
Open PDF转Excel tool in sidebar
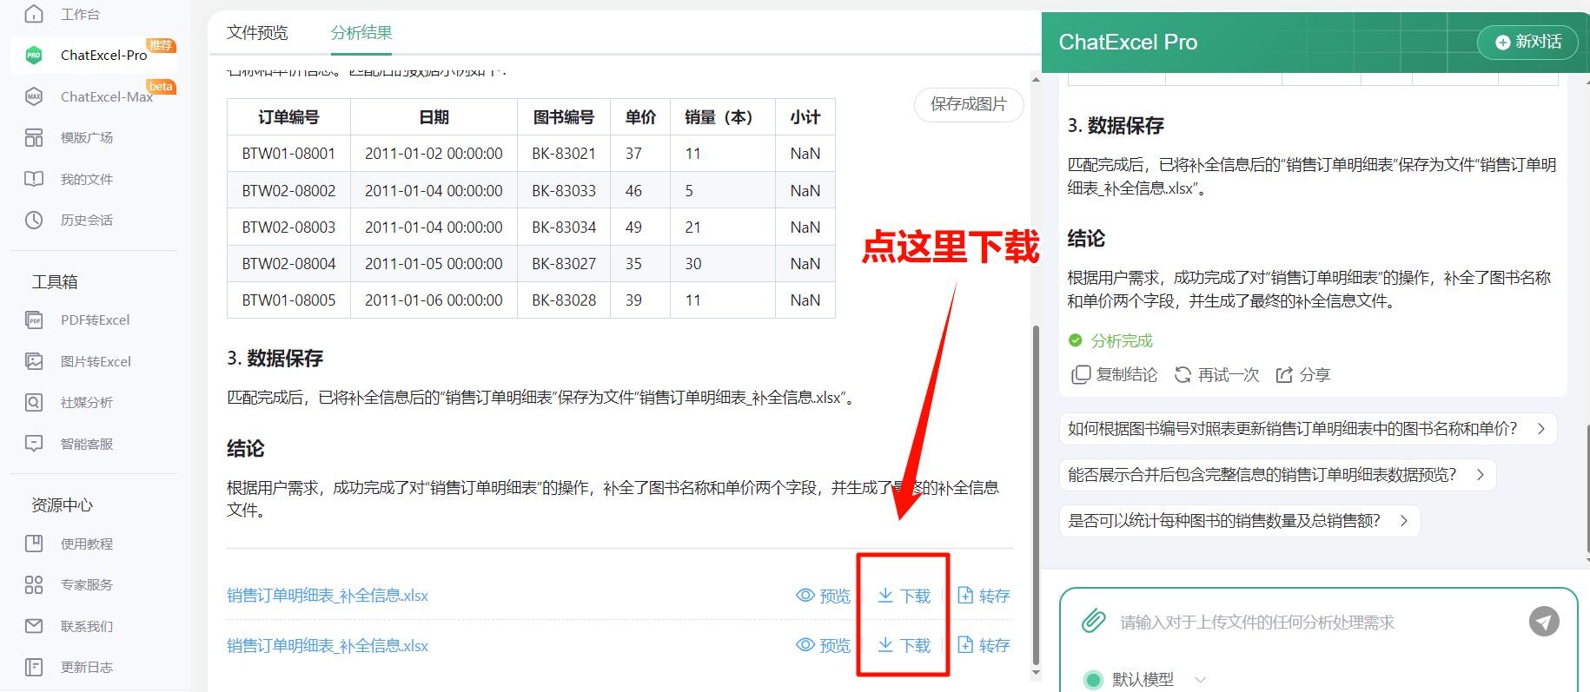(x=95, y=320)
